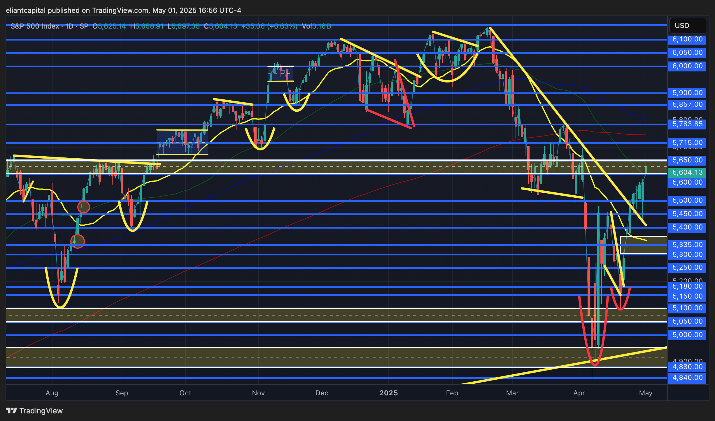Click the TradingView logo at bottom left
The width and height of the screenshot is (715, 421).
pos(34,411)
